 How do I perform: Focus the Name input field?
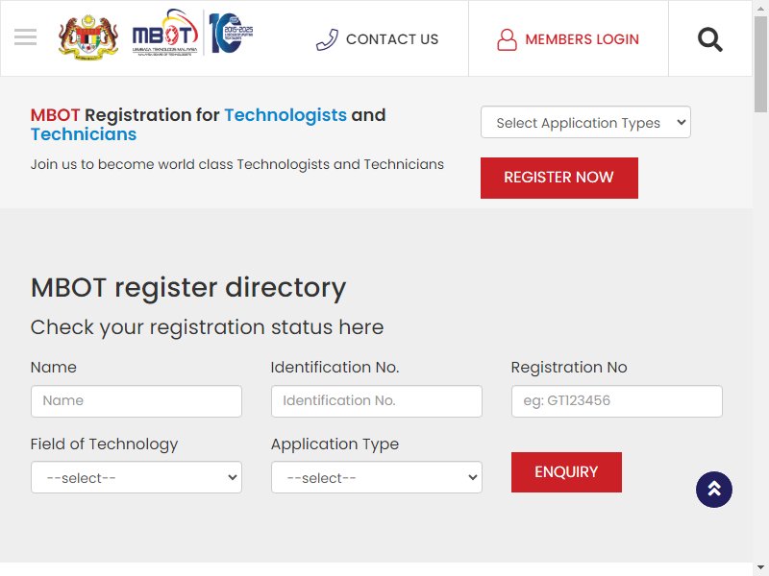click(x=136, y=401)
